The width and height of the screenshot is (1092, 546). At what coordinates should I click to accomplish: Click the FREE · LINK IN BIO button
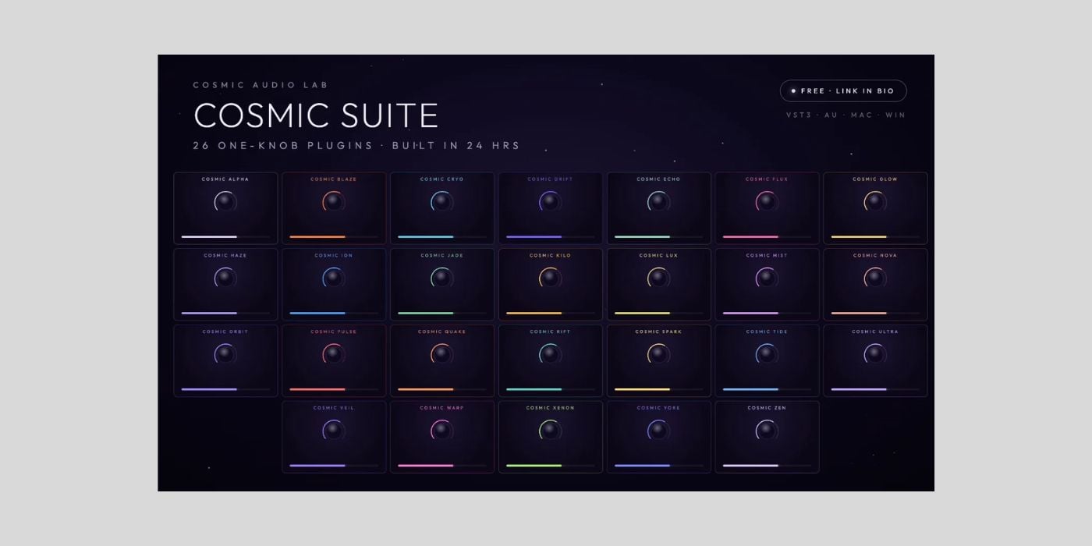(x=843, y=91)
